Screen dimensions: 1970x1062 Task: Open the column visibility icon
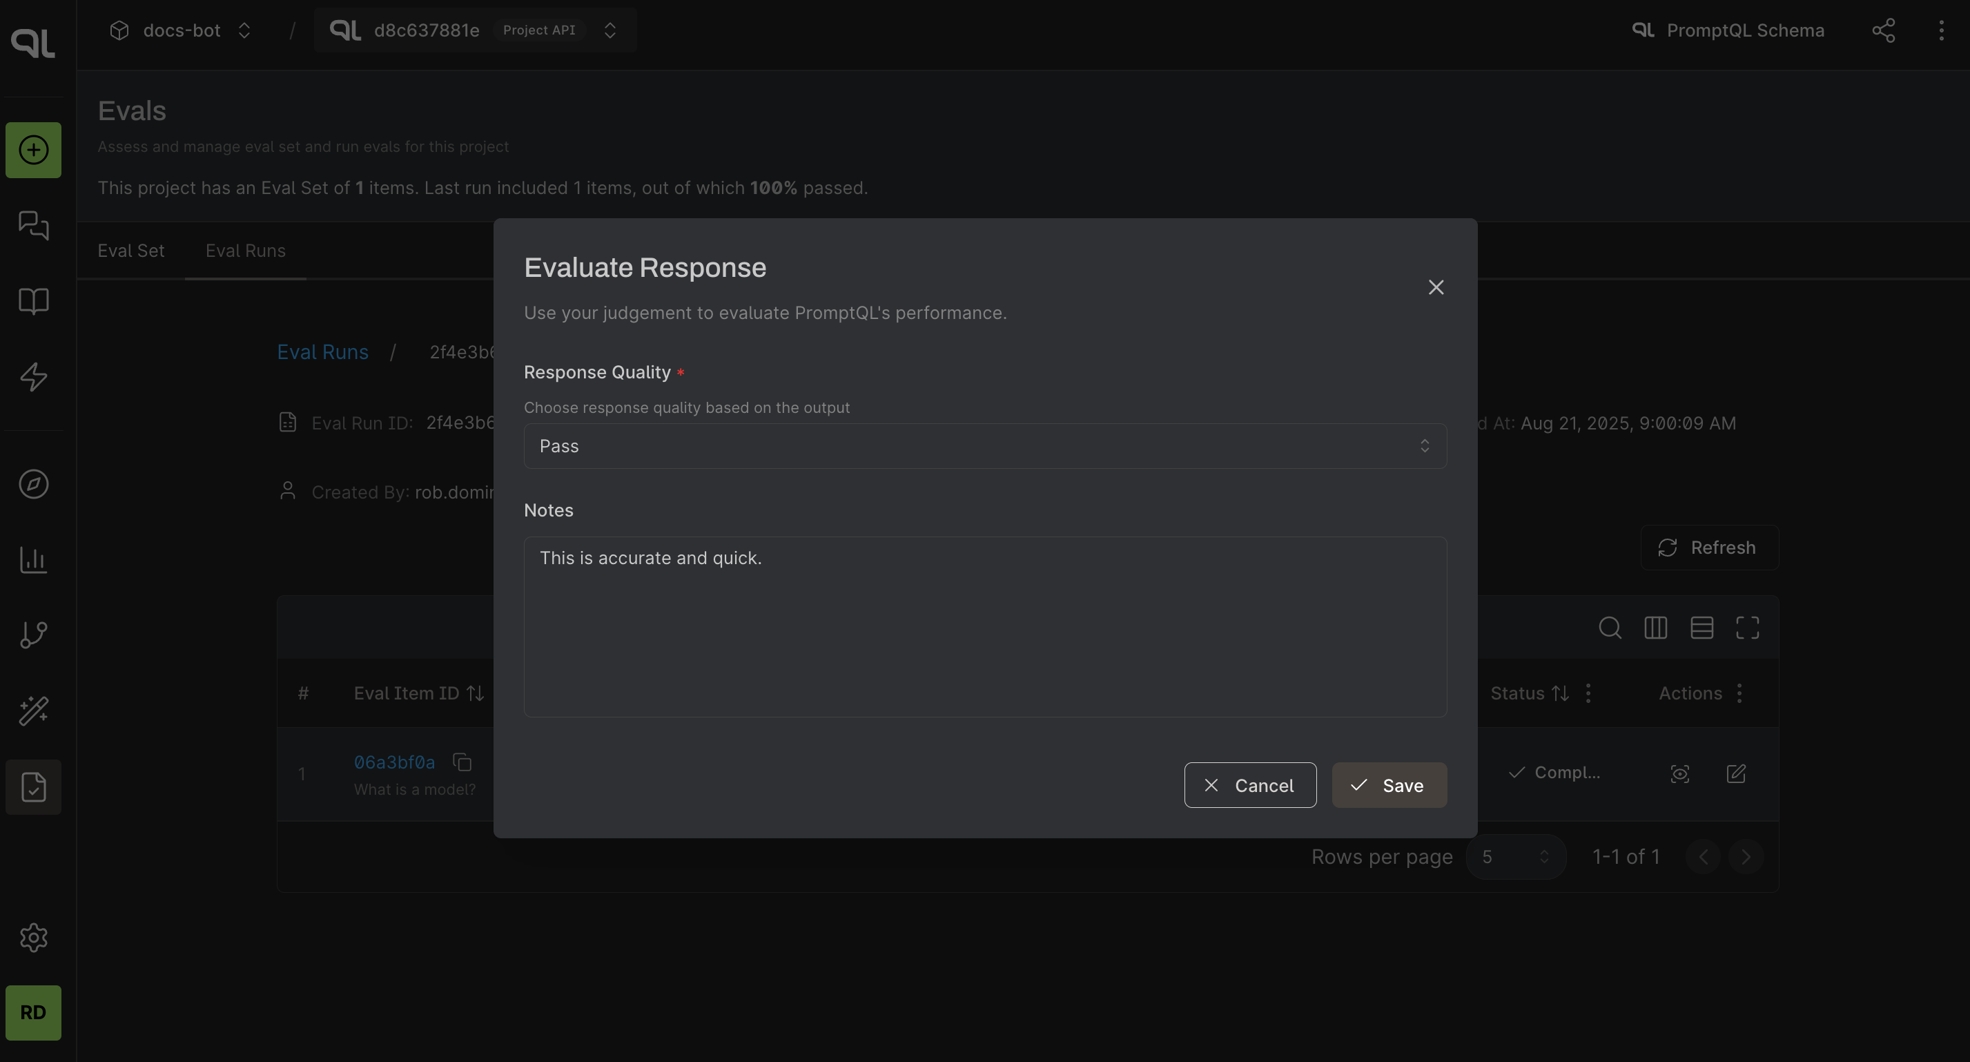click(1656, 628)
